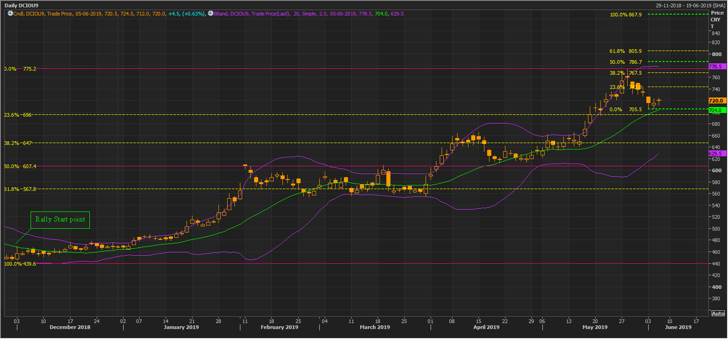
Task: Click April 2019 on the time axis
Action: pos(486,327)
